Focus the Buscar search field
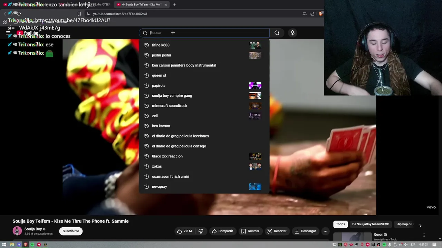 tap(204, 33)
